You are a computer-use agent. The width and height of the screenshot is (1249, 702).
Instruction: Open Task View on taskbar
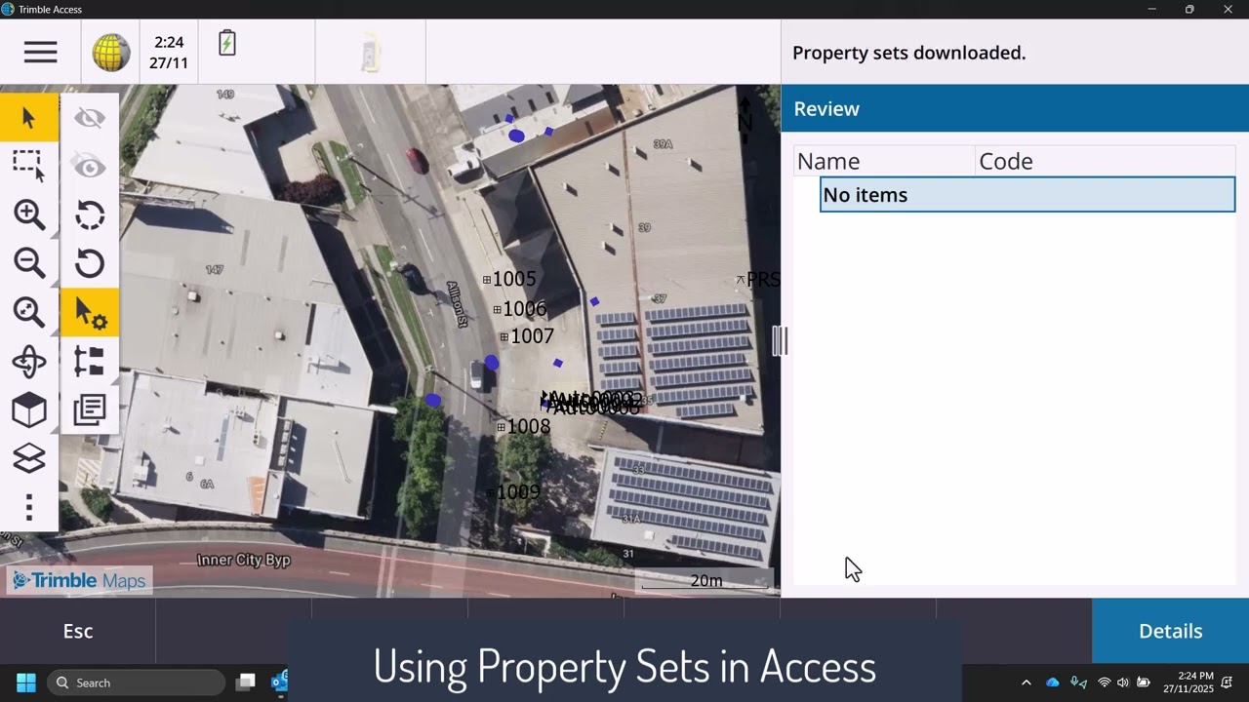click(x=246, y=682)
